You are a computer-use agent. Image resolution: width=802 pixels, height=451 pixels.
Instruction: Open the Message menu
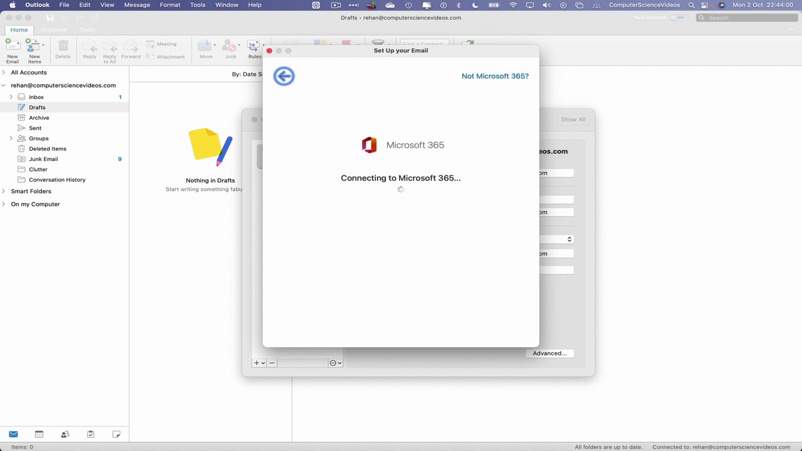coord(137,5)
